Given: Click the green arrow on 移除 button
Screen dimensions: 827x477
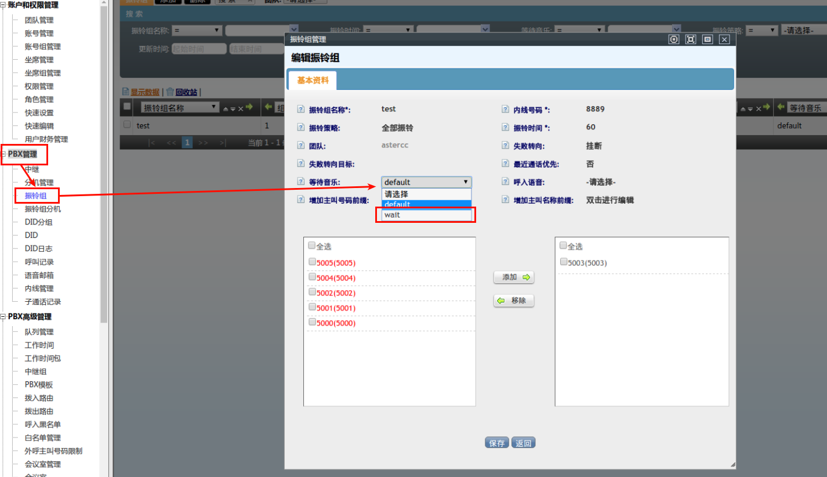Looking at the screenshot, I should pyautogui.click(x=502, y=301).
